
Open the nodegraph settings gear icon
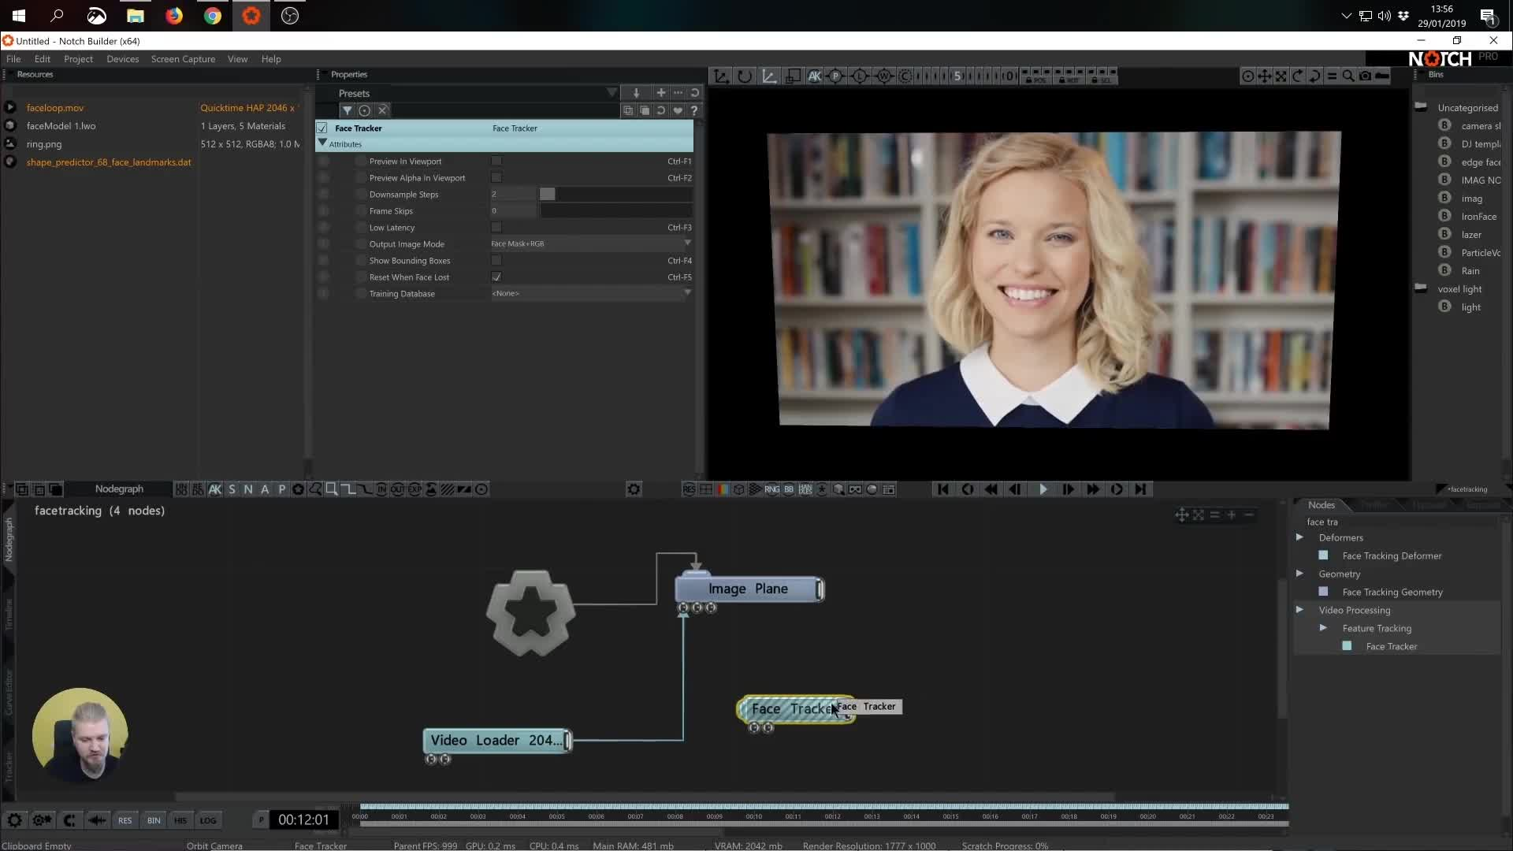tap(634, 489)
